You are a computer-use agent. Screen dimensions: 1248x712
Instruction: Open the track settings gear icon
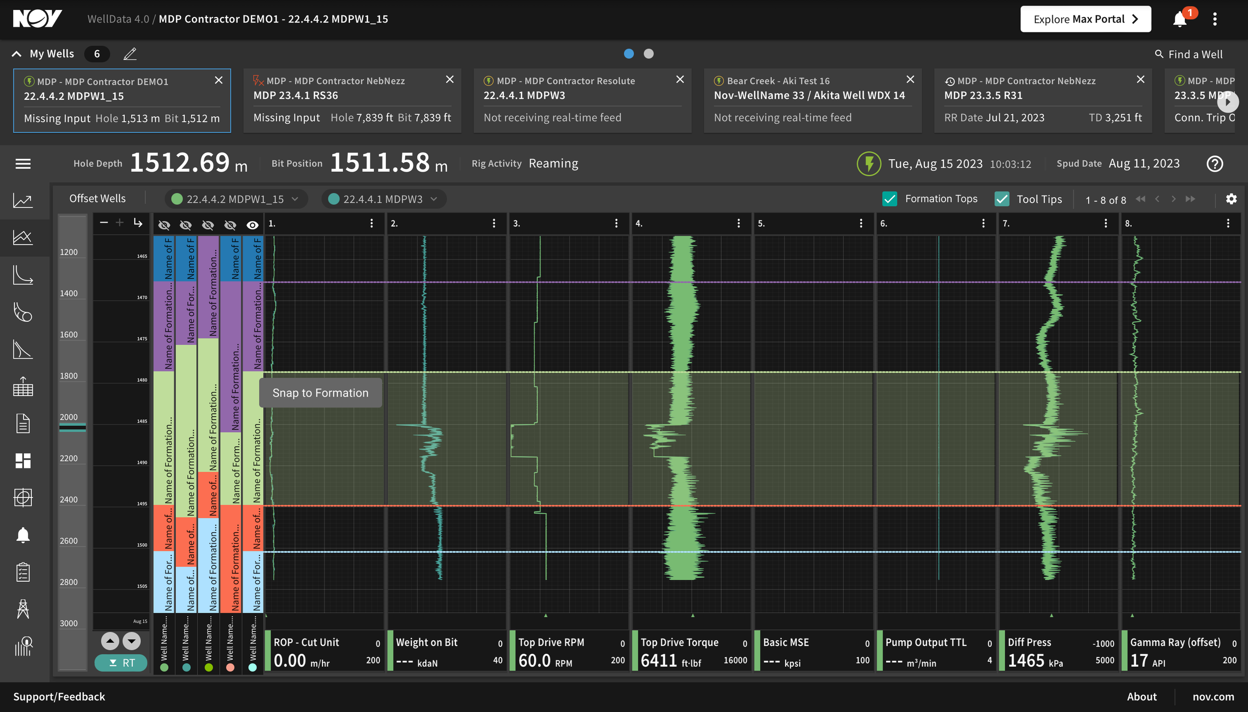coord(1232,199)
